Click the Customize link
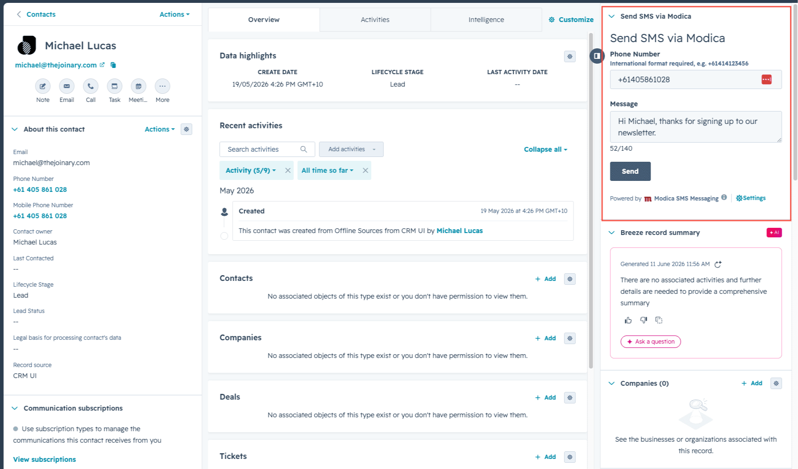798x469 pixels. 571,20
